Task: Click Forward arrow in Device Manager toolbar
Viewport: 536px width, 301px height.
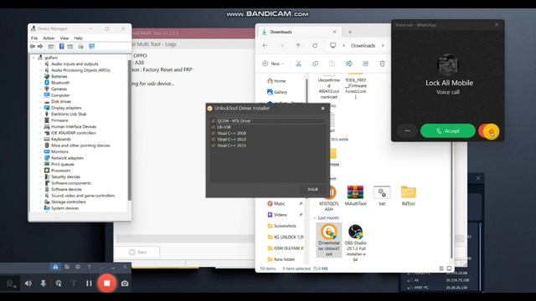Action: pyautogui.click(x=40, y=47)
